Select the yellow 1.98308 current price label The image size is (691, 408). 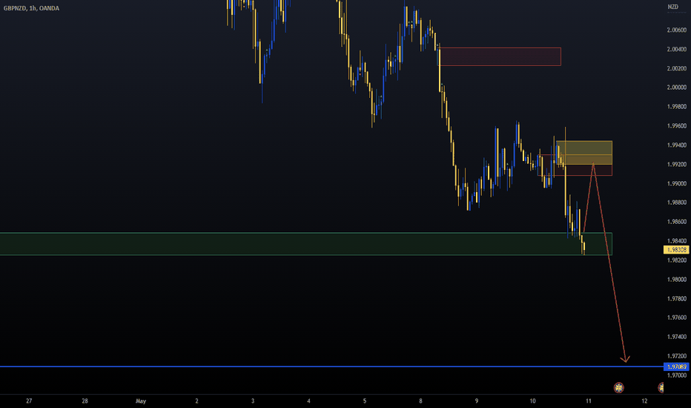676,250
